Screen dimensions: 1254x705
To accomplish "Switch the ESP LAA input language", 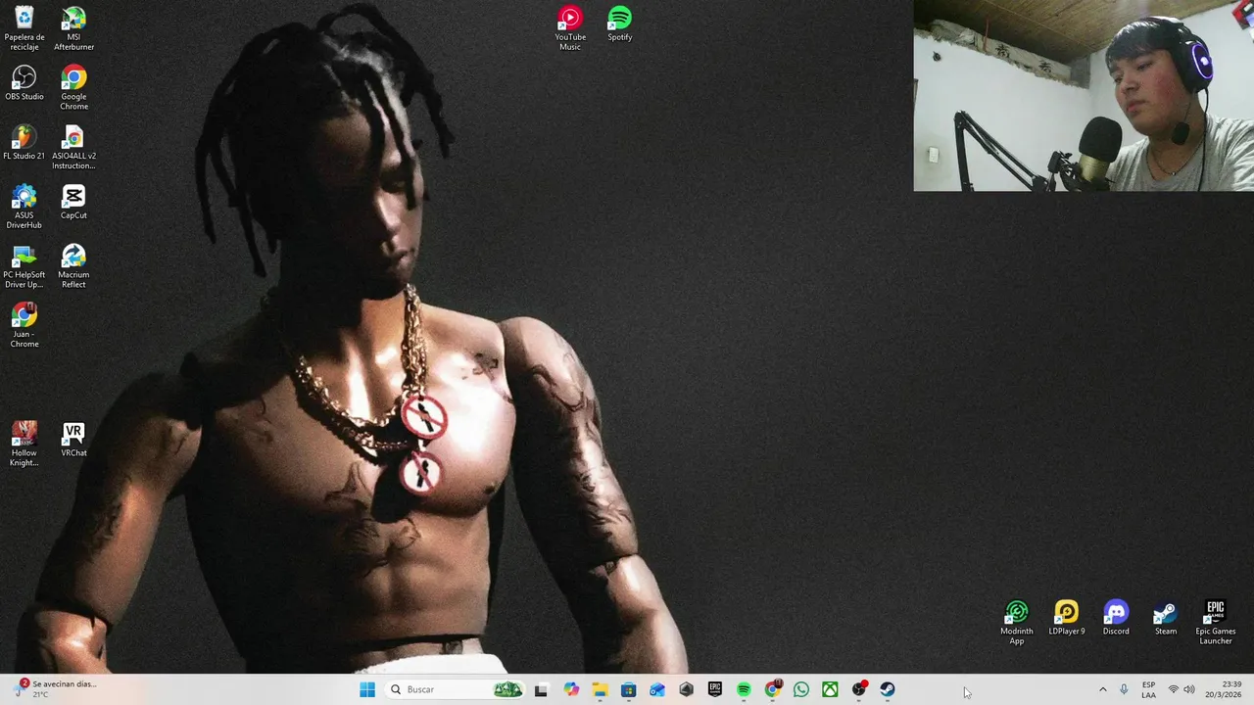I will 1148,689.
